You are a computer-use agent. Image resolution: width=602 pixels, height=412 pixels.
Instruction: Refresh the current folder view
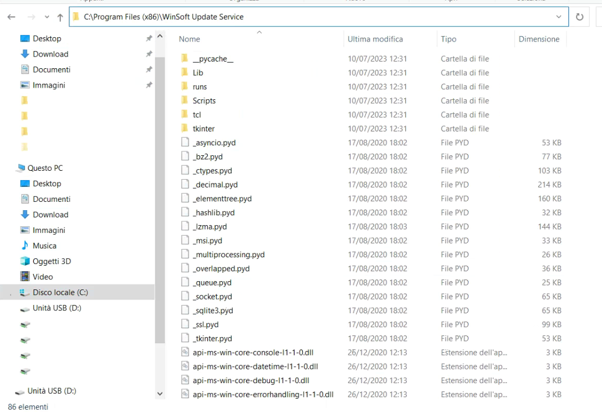pos(579,17)
